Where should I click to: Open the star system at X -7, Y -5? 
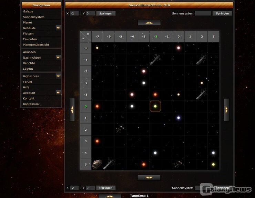pos(97,48)
